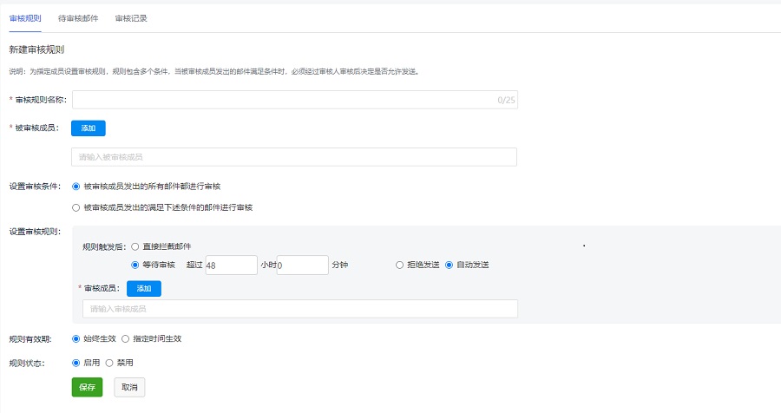
Task: Go to the 审核记录 tab
Action: pos(131,17)
